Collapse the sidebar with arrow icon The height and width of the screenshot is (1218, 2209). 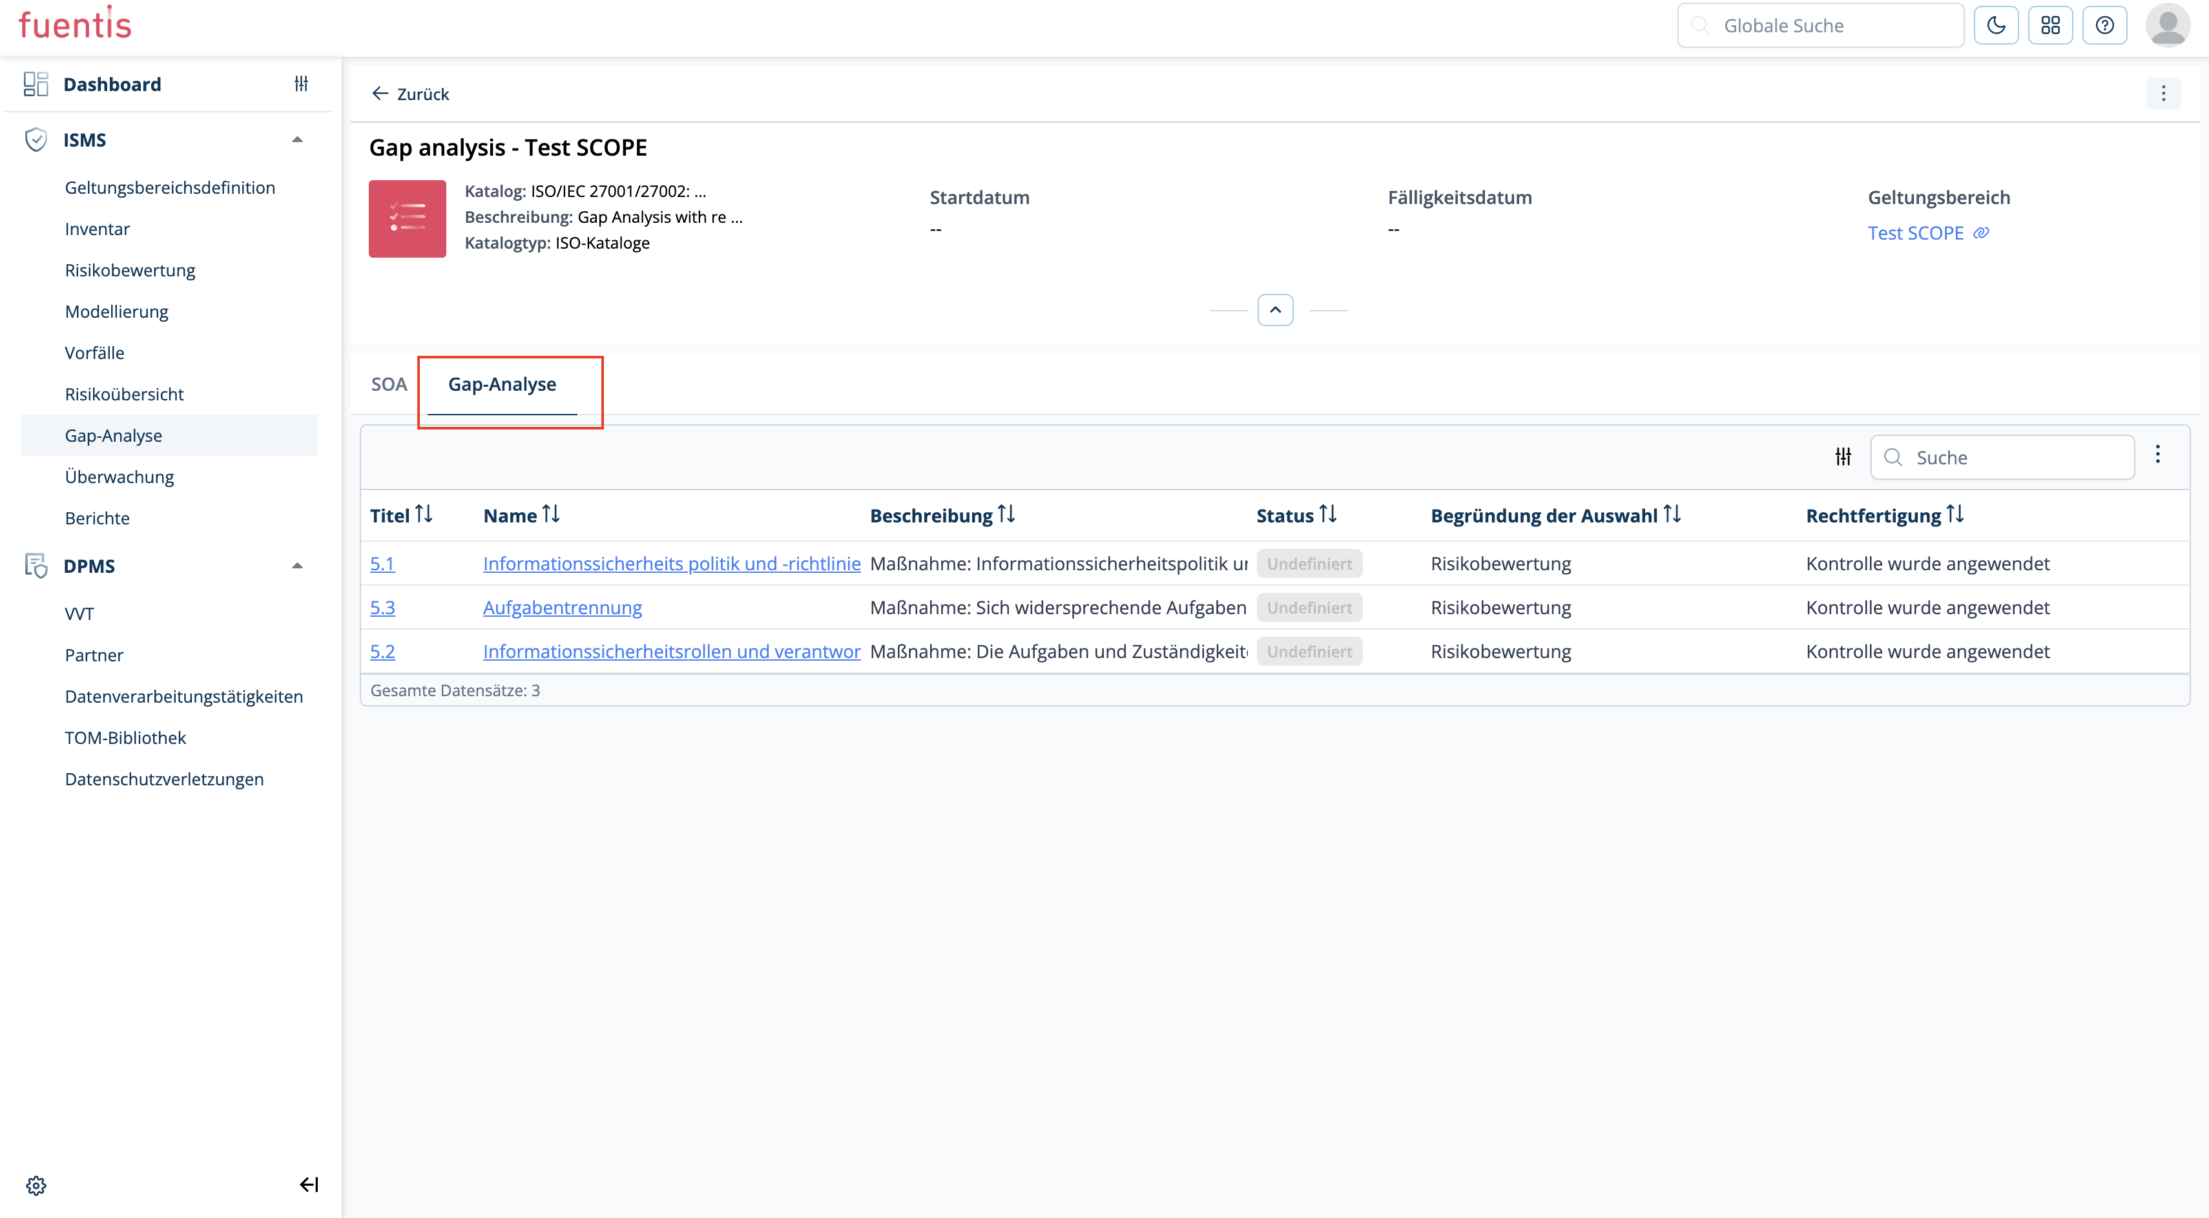tap(309, 1184)
